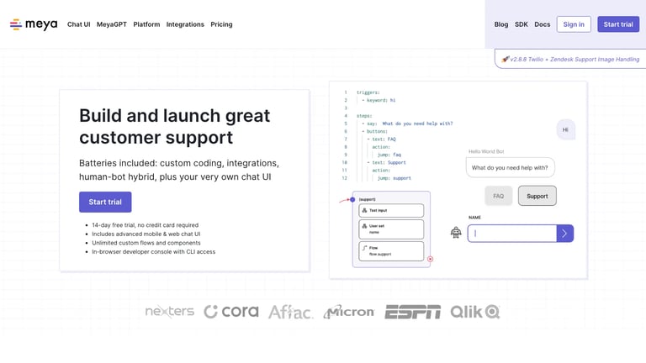
Task: Click the hero Start trial button
Action: coord(105,202)
